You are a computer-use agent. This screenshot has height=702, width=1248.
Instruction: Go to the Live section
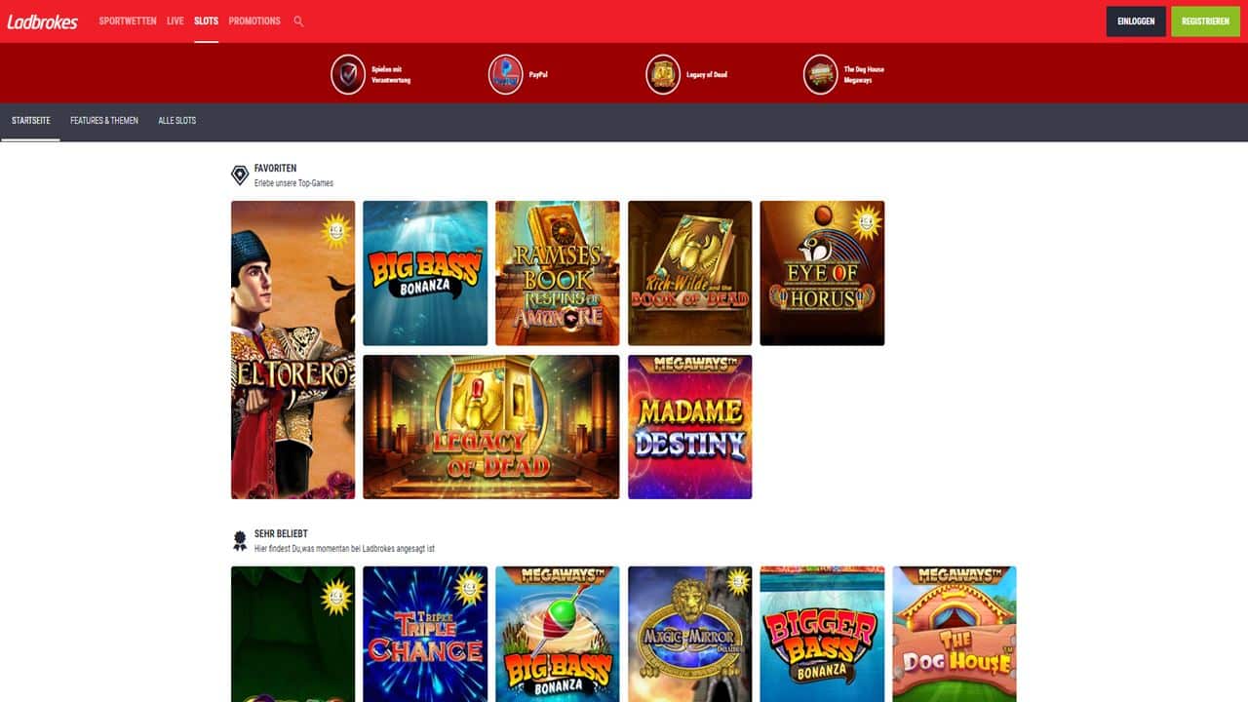click(x=175, y=21)
